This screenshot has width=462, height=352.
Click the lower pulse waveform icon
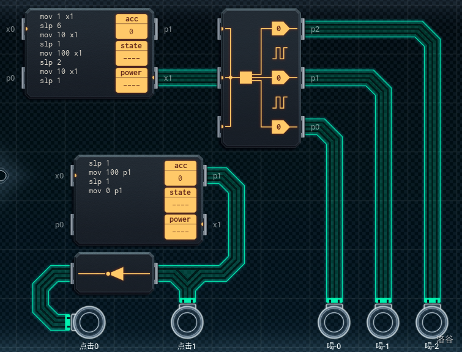tap(280, 101)
